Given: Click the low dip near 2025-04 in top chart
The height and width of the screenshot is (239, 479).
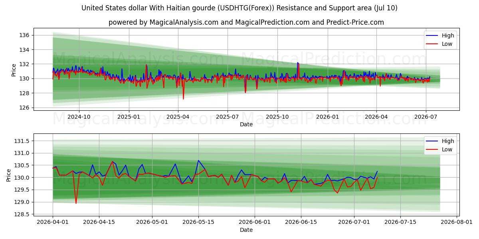Looking at the screenshot, I should pyautogui.click(x=183, y=98).
